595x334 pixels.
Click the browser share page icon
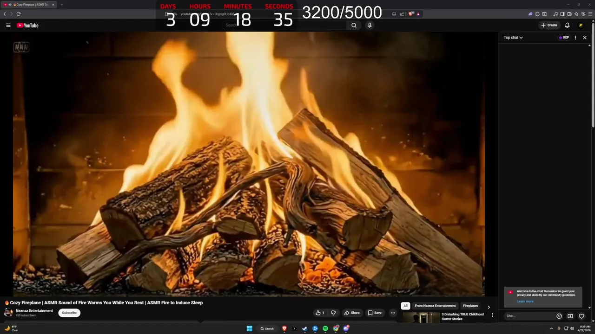click(402, 14)
